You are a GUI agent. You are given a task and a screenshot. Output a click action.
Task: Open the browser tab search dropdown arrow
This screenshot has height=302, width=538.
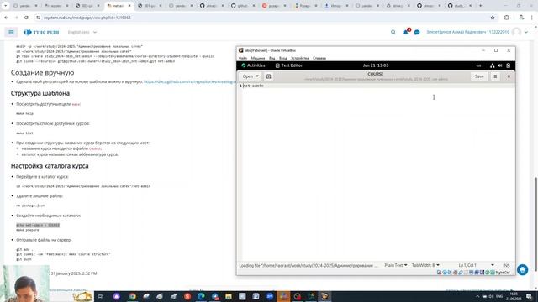pos(6,6)
